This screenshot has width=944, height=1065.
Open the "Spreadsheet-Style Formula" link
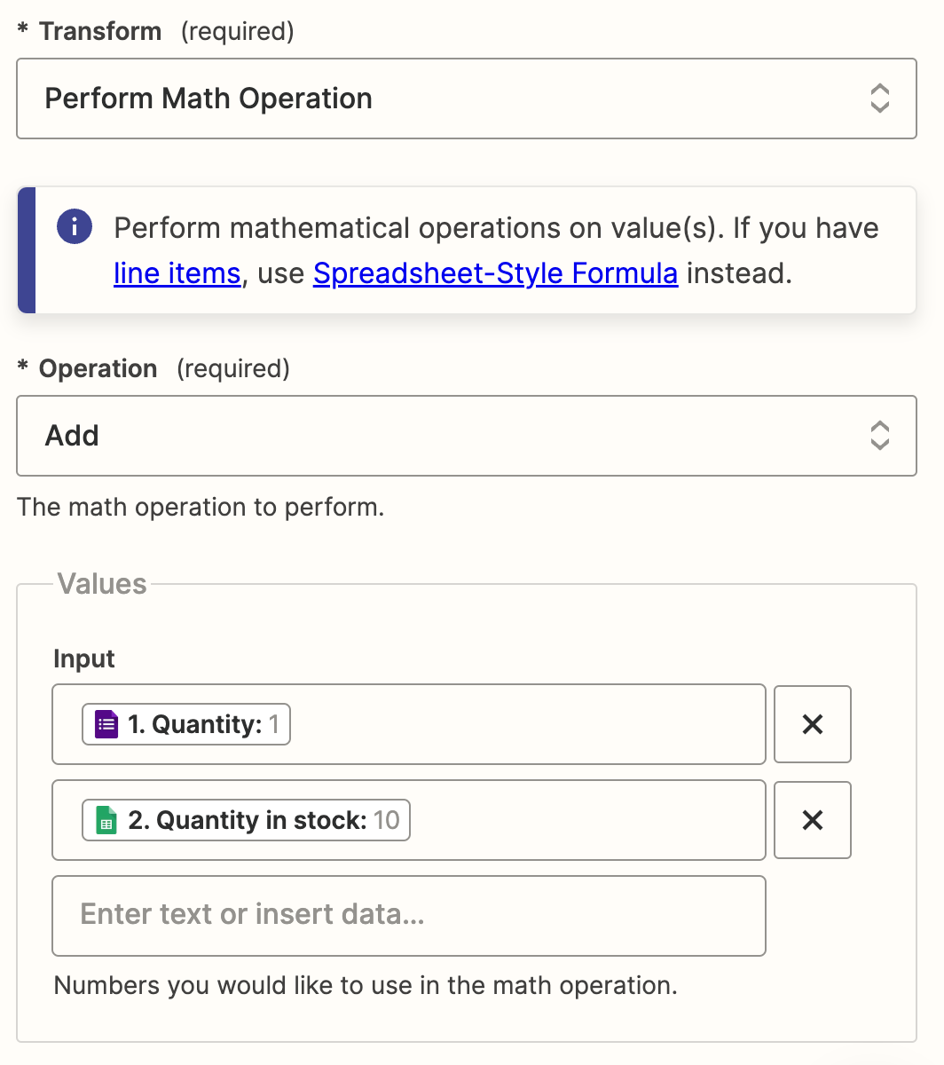pyautogui.click(x=495, y=273)
